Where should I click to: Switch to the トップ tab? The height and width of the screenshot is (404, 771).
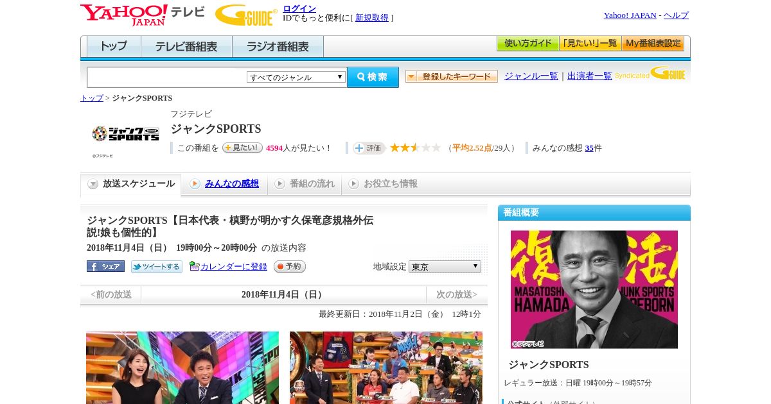[114, 47]
